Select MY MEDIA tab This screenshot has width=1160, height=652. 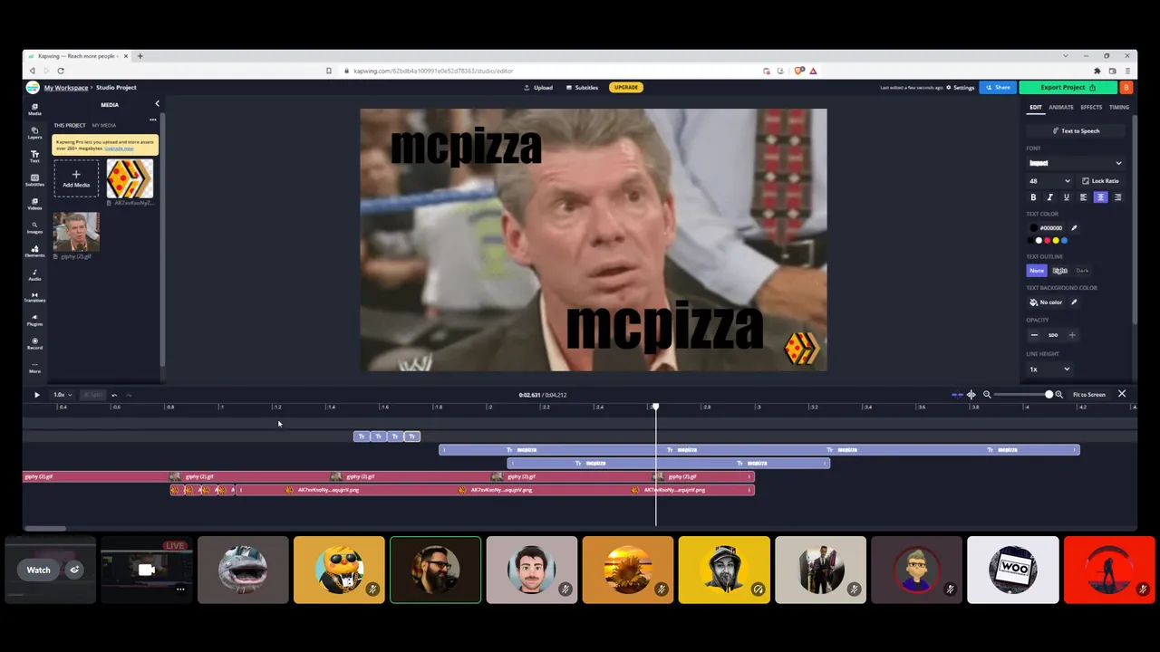pos(103,125)
